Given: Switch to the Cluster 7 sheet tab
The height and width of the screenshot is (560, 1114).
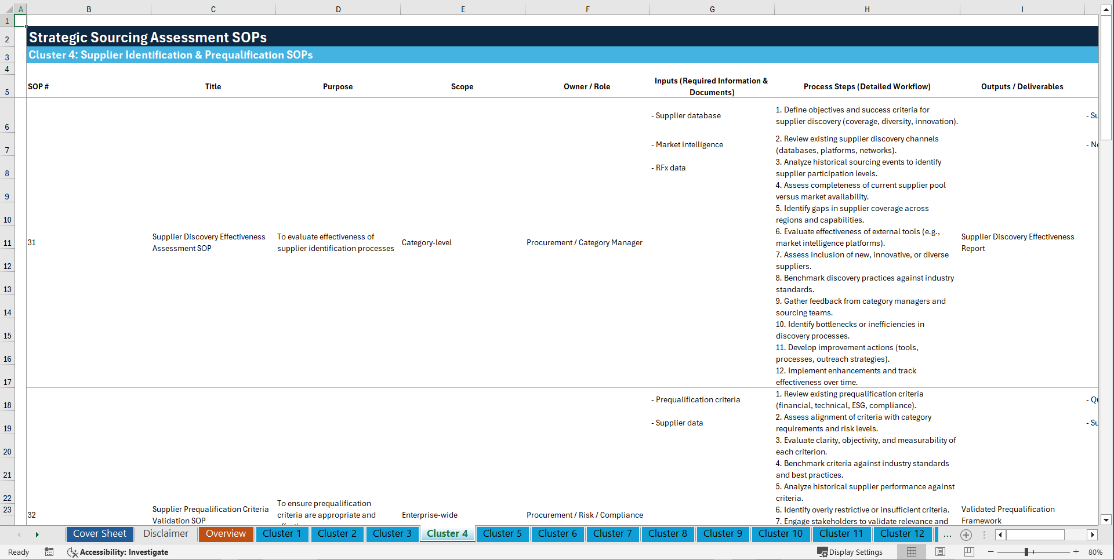Looking at the screenshot, I should (612, 534).
